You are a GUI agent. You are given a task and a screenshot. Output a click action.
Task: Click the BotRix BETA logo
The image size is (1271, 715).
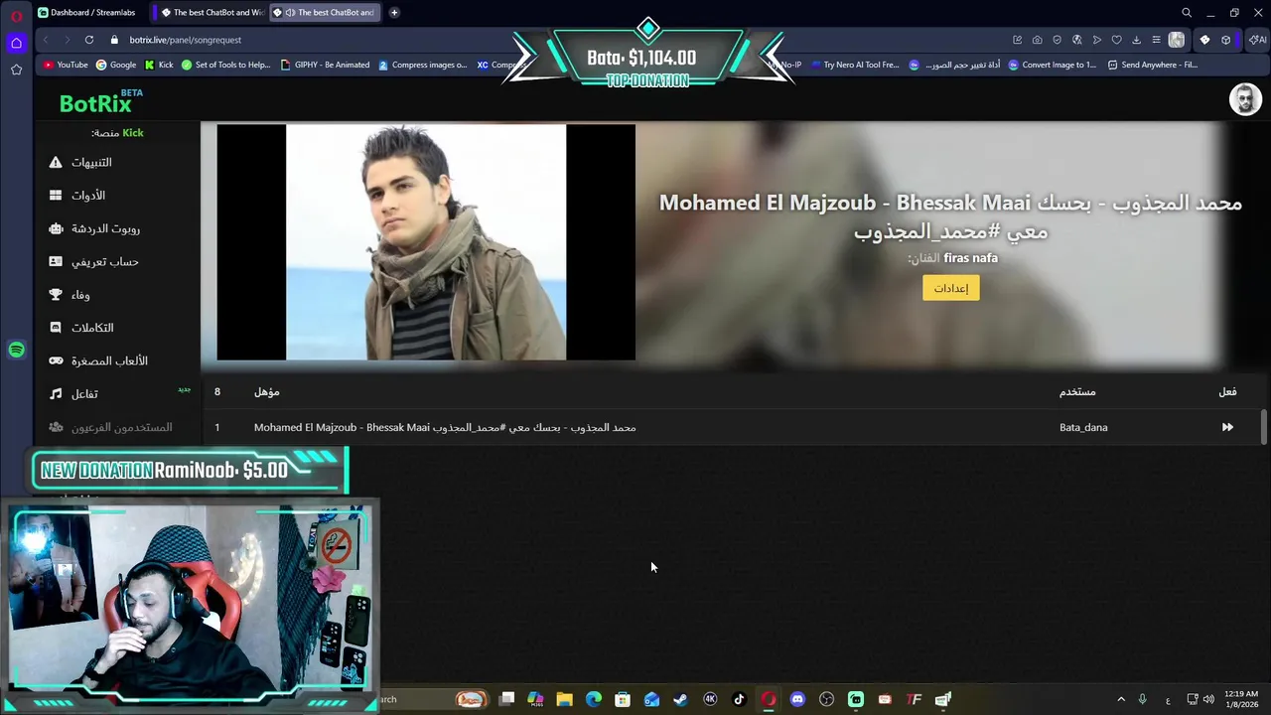click(100, 102)
